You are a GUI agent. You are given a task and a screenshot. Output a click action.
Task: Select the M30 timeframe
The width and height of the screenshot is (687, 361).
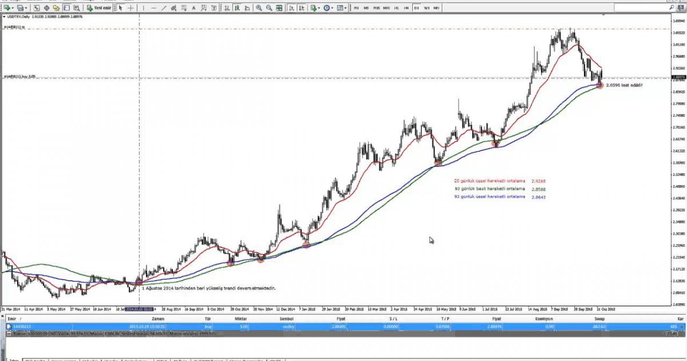[386, 8]
